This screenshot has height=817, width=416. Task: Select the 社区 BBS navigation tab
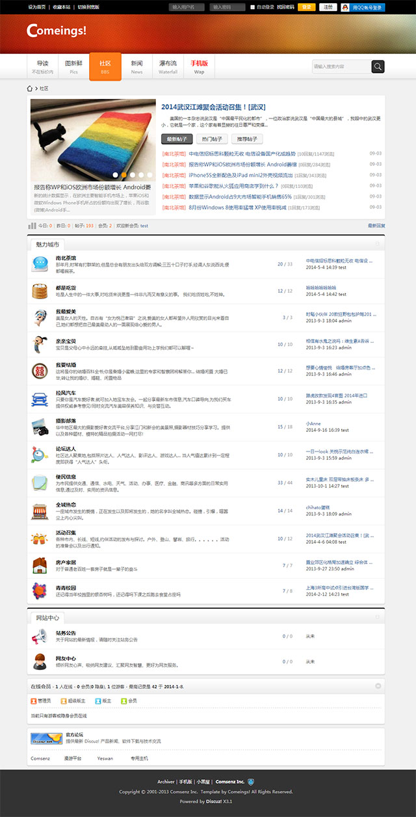tap(105, 66)
